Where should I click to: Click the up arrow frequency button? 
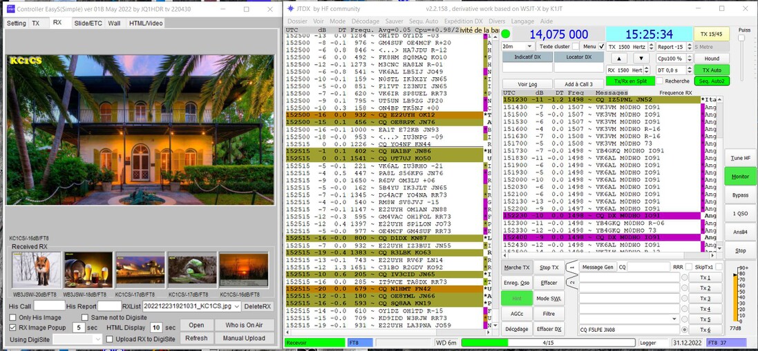[x=620, y=59]
